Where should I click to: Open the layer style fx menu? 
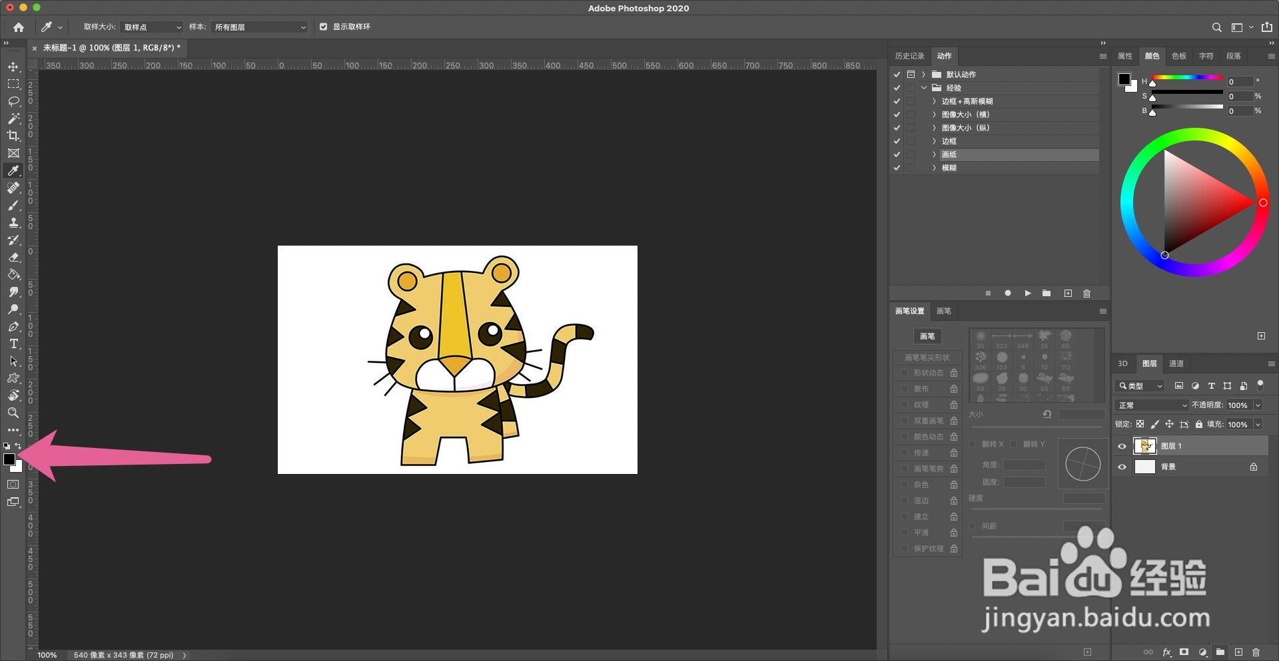pyautogui.click(x=1166, y=652)
